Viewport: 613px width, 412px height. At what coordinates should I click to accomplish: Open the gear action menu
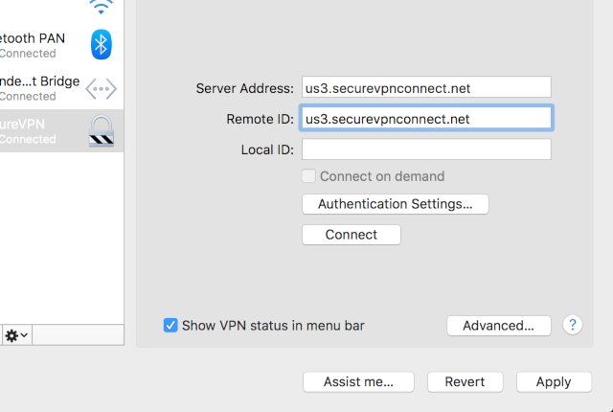pos(16,335)
